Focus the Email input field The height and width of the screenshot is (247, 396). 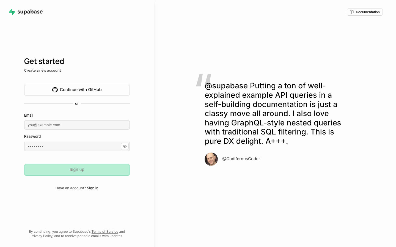[77, 125]
